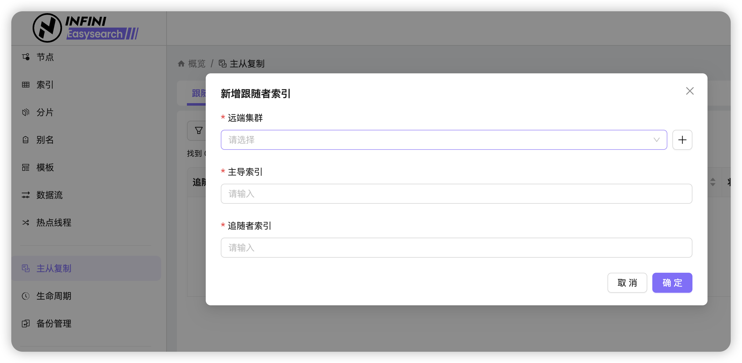Image resolution: width=742 pixels, height=363 pixels.
Task: Click the 主从复制 replication icon in sidebar
Action: coord(26,268)
